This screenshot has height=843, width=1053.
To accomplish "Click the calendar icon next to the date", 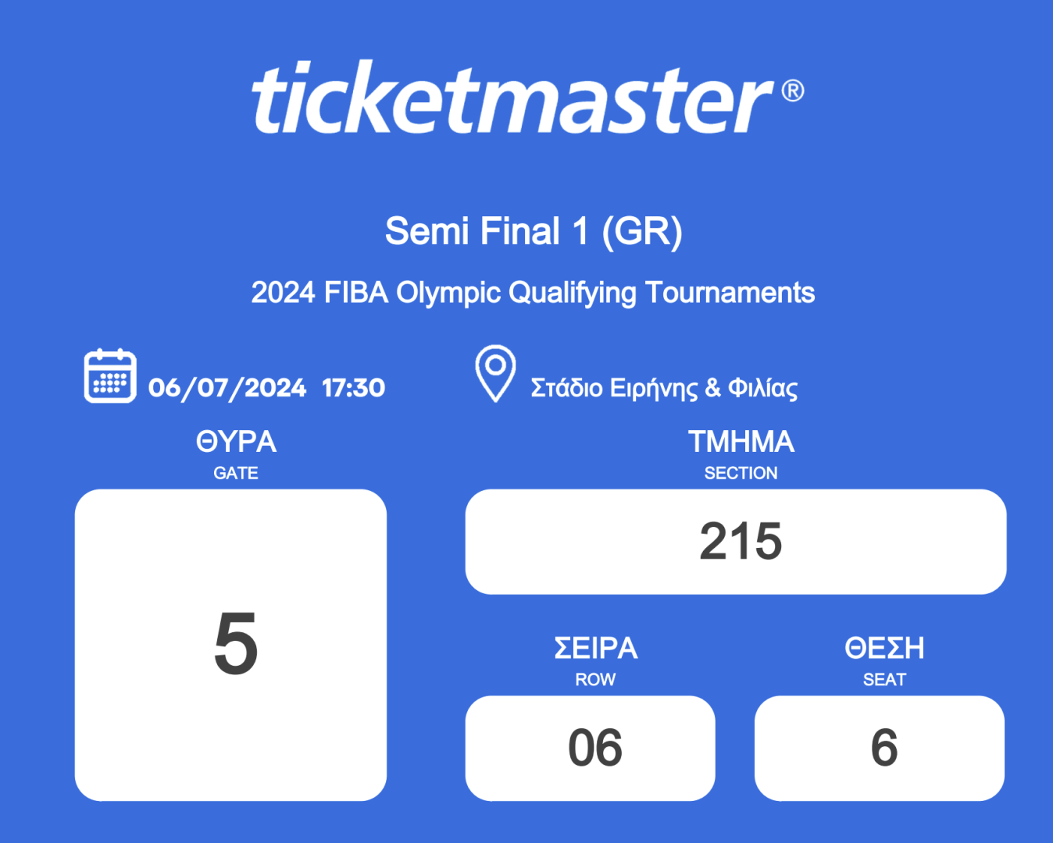I will pos(110,376).
